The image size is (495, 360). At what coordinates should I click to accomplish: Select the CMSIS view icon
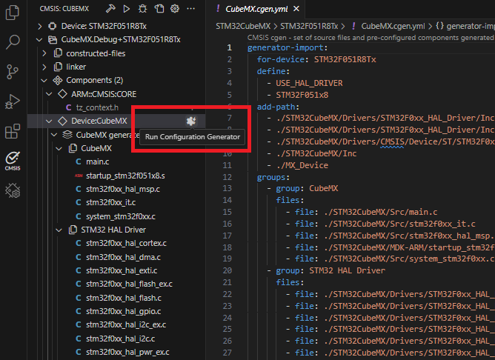(13, 161)
